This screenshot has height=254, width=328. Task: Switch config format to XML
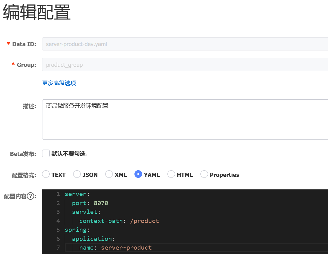click(109, 174)
